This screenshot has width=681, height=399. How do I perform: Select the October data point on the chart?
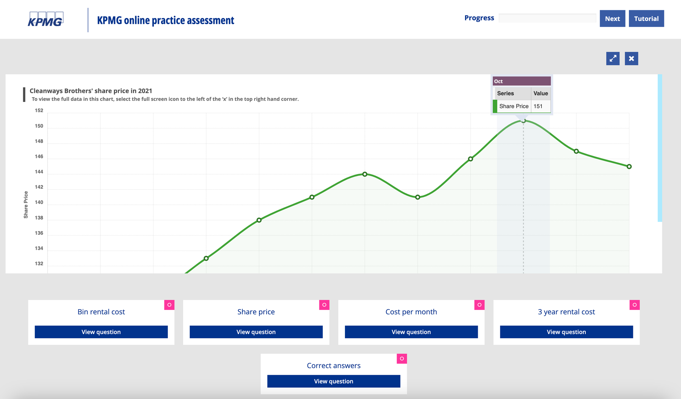coord(523,121)
